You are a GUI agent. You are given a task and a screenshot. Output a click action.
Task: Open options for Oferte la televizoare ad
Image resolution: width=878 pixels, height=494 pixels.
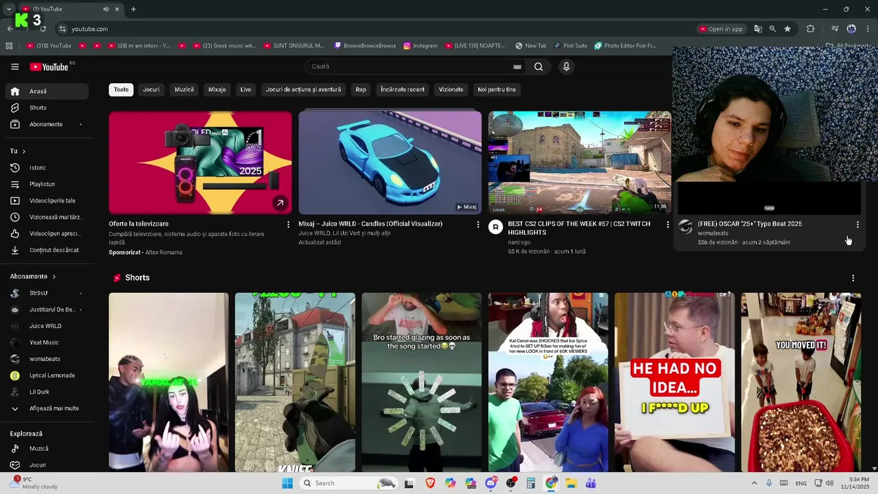tap(288, 224)
